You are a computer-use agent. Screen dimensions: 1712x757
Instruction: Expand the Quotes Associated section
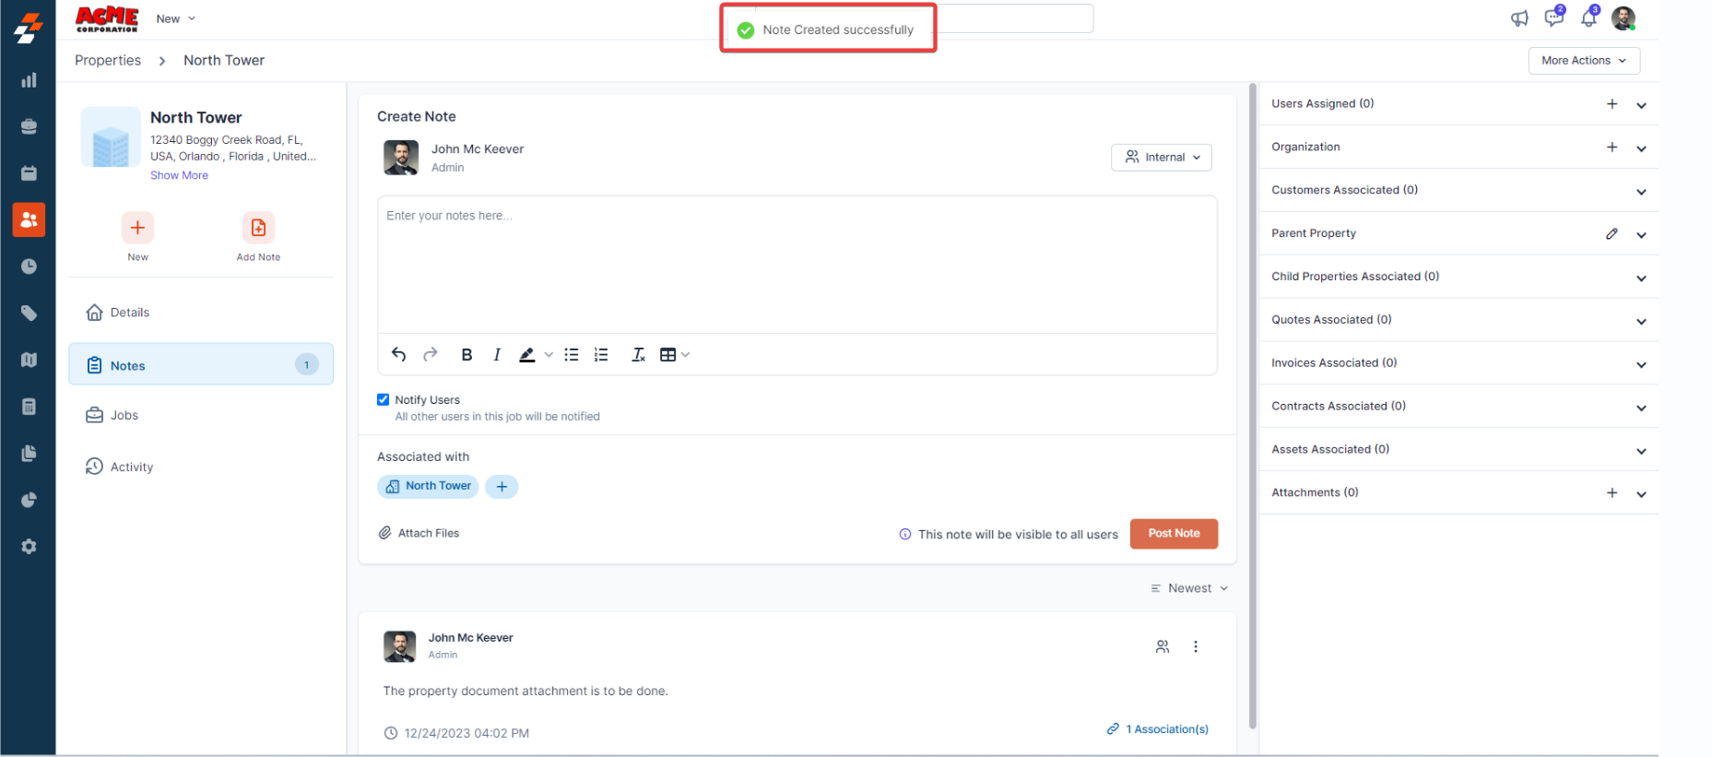1641,321
